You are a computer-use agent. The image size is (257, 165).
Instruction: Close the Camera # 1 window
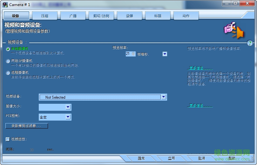[247, 3]
